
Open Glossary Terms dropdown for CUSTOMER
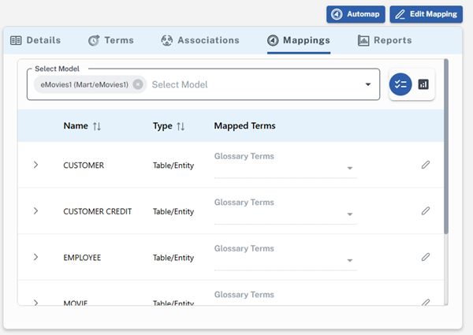(x=349, y=169)
